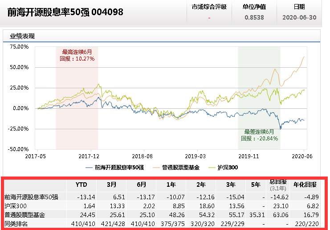Click the 普通股票型基金 总回报 value 63.06
This screenshot has height=230, width=330.
point(281,215)
